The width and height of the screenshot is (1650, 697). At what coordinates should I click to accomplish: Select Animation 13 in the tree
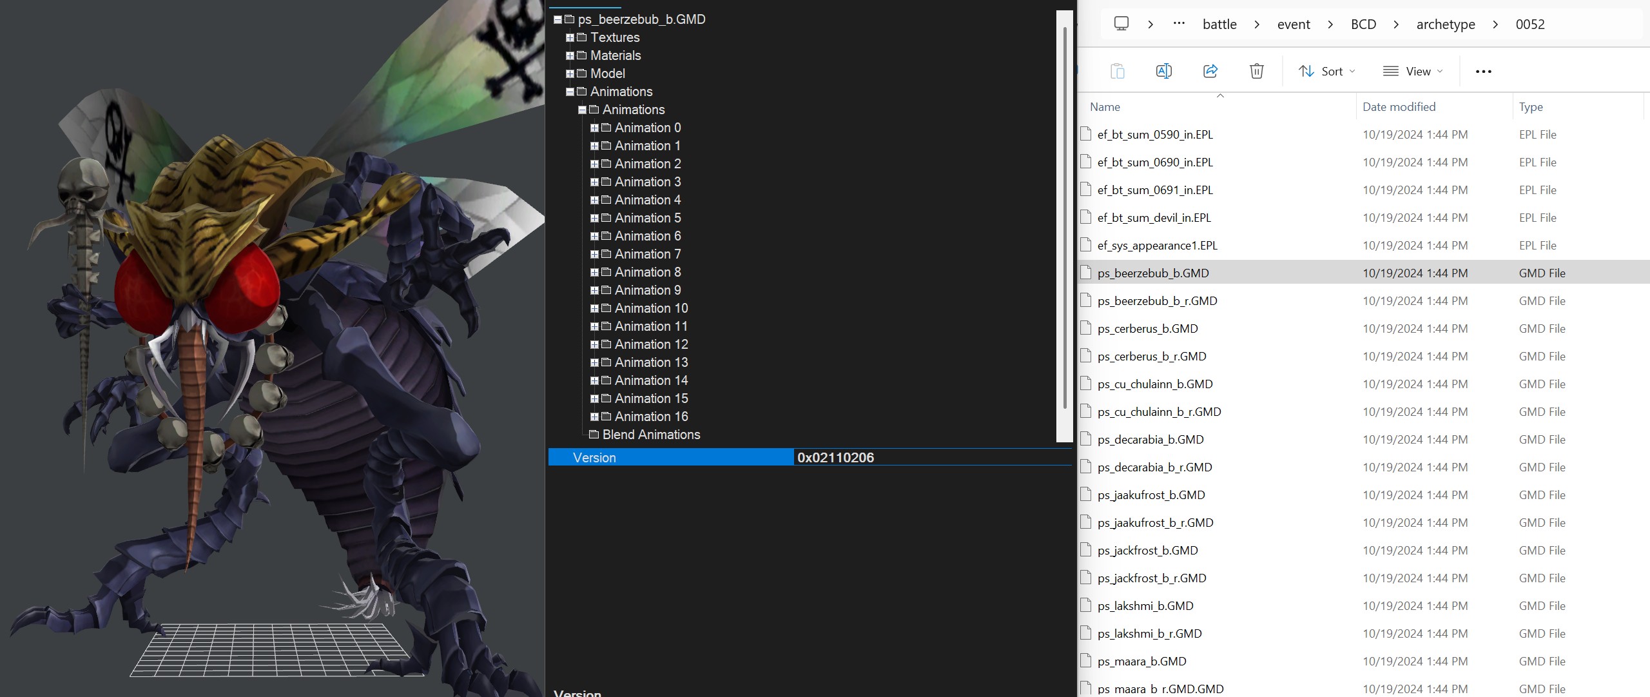tap(651, 362)
